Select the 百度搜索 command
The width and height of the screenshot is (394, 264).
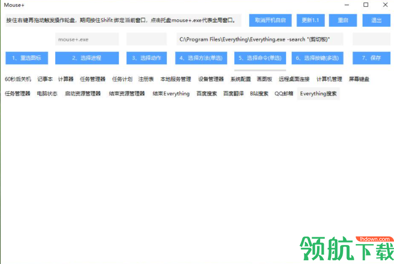point(207,94)
